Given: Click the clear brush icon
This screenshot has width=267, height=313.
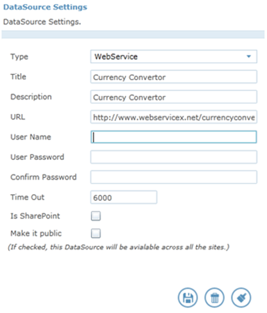Looking at the screenshot, I should (x=241, y=298).
